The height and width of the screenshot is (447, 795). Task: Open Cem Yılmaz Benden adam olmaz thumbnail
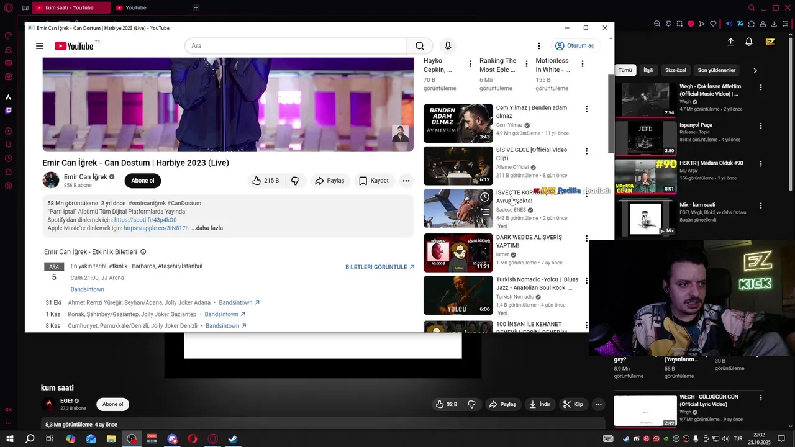coord(458,123)
